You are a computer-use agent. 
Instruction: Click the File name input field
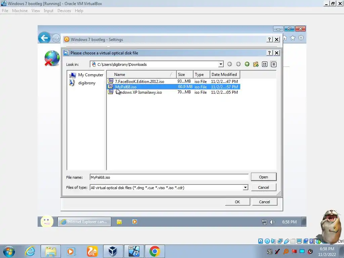pos(169,177)
